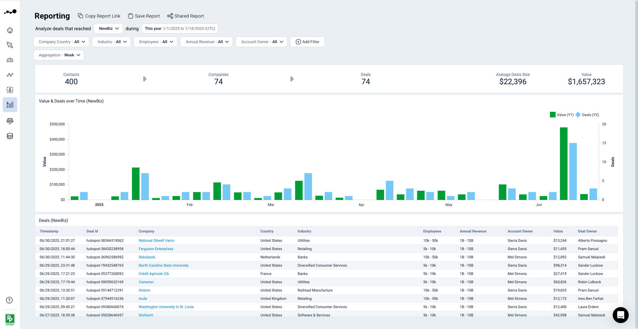This screenshot has height=329, width=638.
Task: Click the app logo at top left
Action: click(10, 12)
